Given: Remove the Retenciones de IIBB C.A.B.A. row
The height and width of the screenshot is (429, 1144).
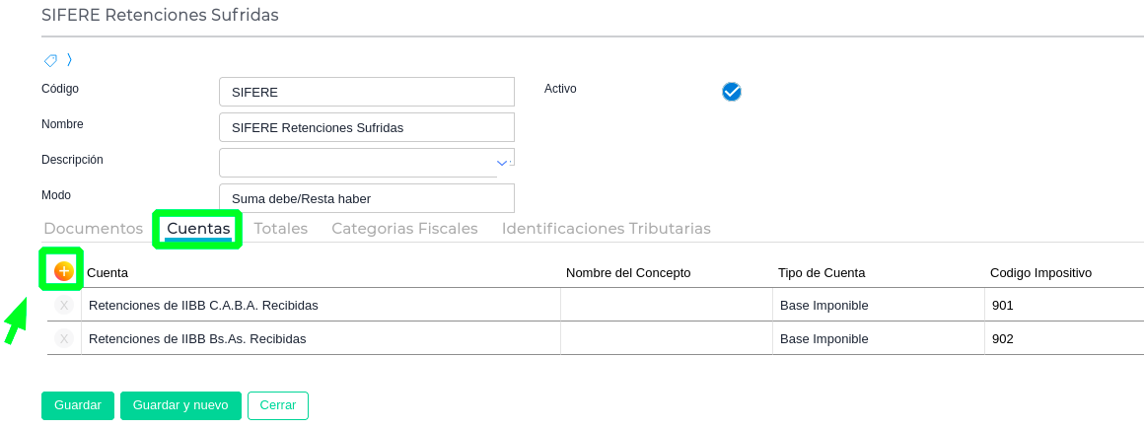Looking at the screenshot, I should pos(64,306).
